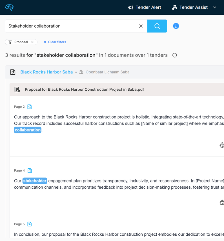Viewport: 224px width, 241px height.
Task: Clear the search text with X
Action: pyautogui.click(x=141, y=26)
